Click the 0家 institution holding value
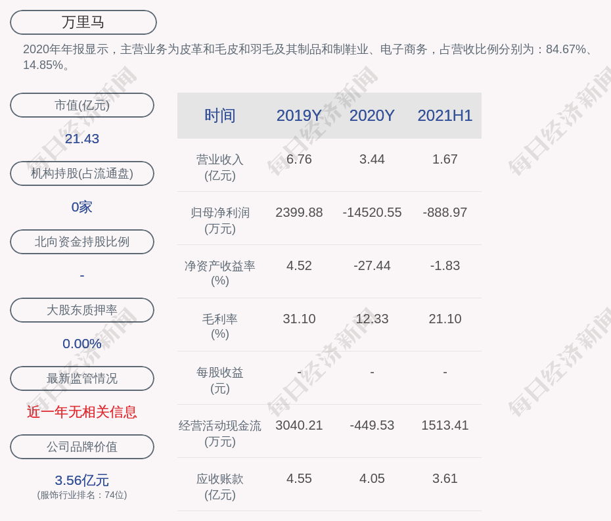611x521 pixels. pyautogui.click(x=82, y=207)
